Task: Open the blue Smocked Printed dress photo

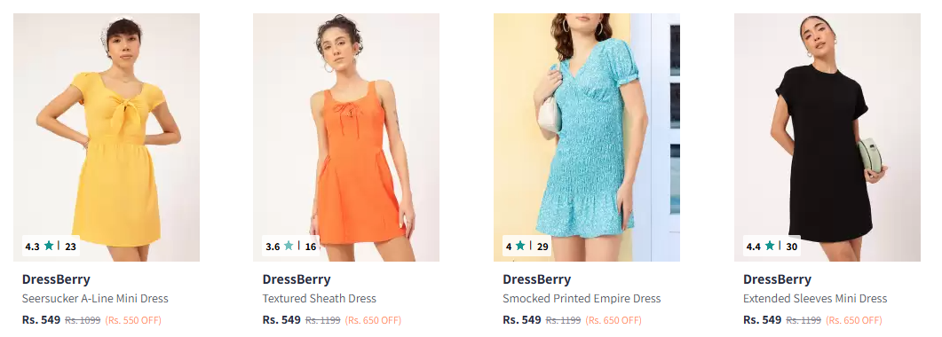Action: pos(587,137)
